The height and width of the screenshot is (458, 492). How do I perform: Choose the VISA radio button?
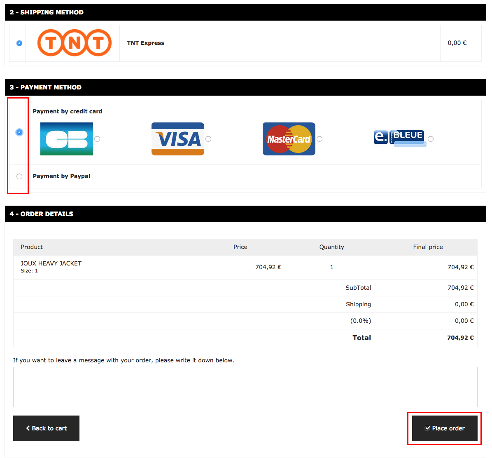click(x=208, y=139)
